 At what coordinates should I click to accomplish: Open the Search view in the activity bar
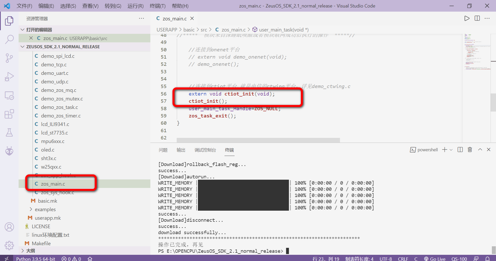tap(9, 39)
